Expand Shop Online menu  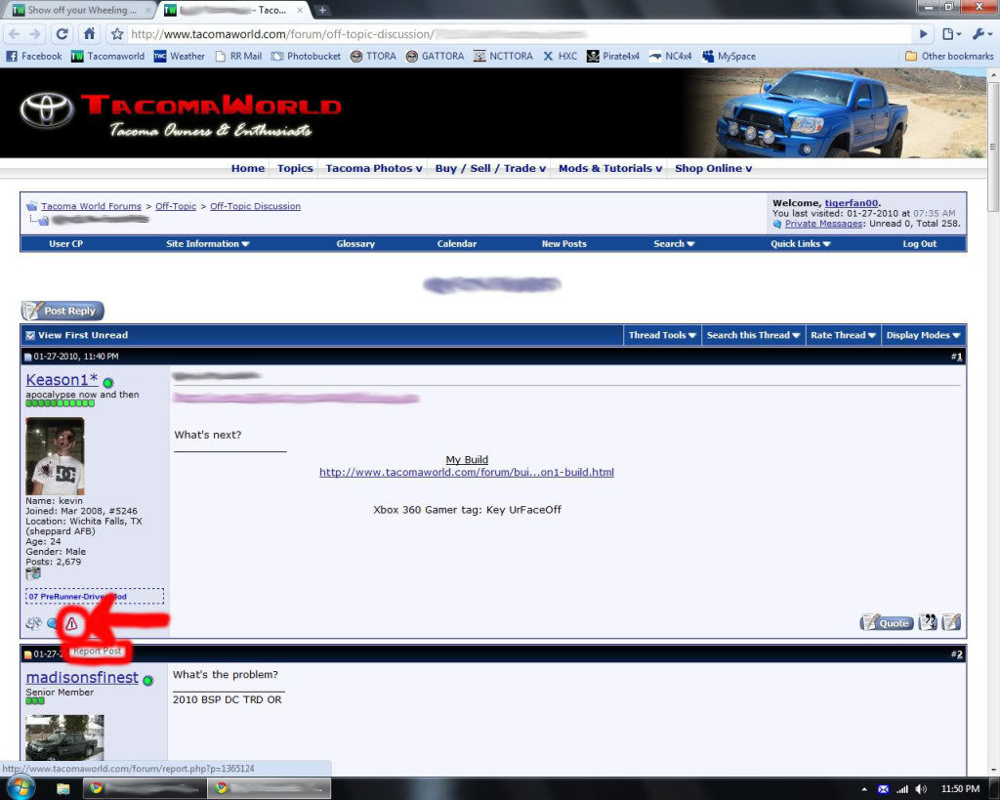click(x=713, y=168)
